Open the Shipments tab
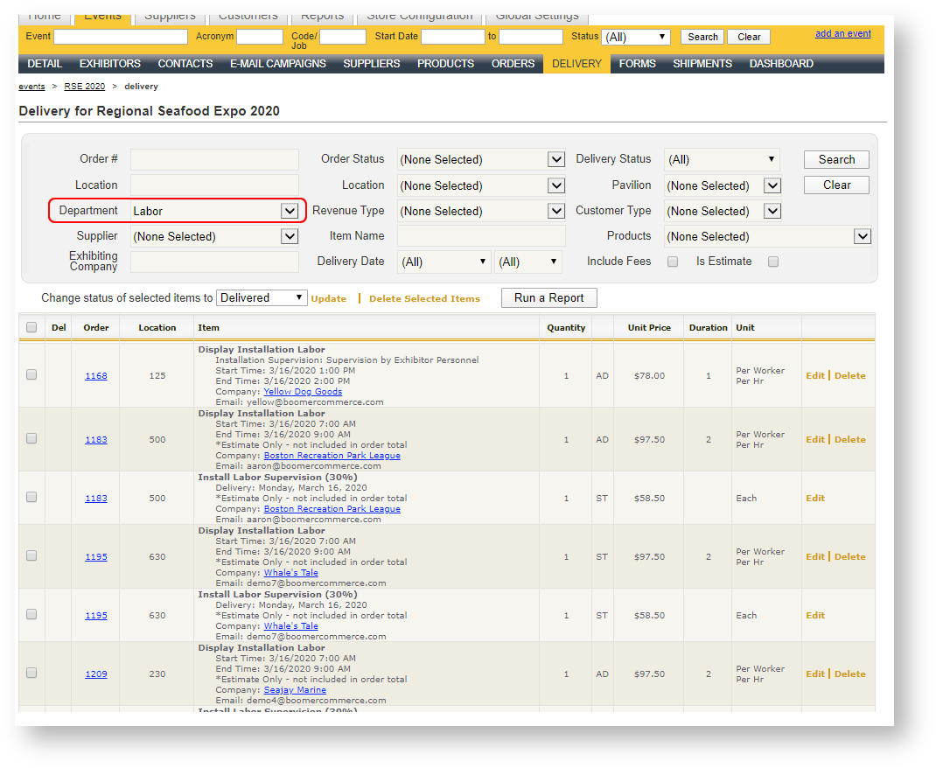The width and height of the screenshot is (936, 768). 702,64
